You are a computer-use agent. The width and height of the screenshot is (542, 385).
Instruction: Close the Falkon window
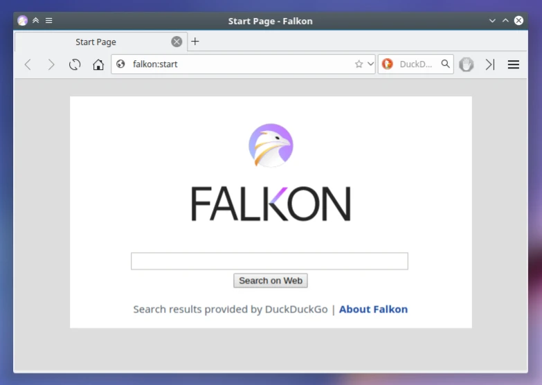(518, 21)
